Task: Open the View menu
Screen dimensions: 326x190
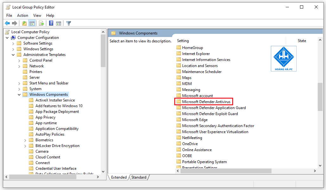Action: click(x=37, y=15)
